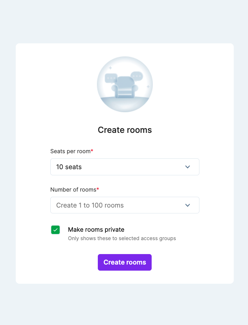Expand the Number of rooms dropdown
Screen dimensions: 248x325
(x=125, y=205)
